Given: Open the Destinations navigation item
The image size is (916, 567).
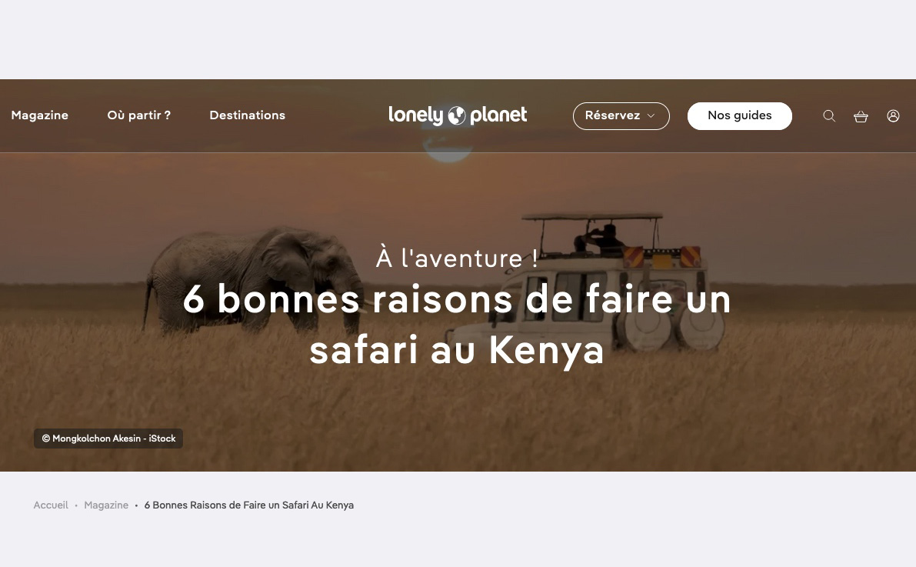Looking at the screenshot, I should [248, 115].
